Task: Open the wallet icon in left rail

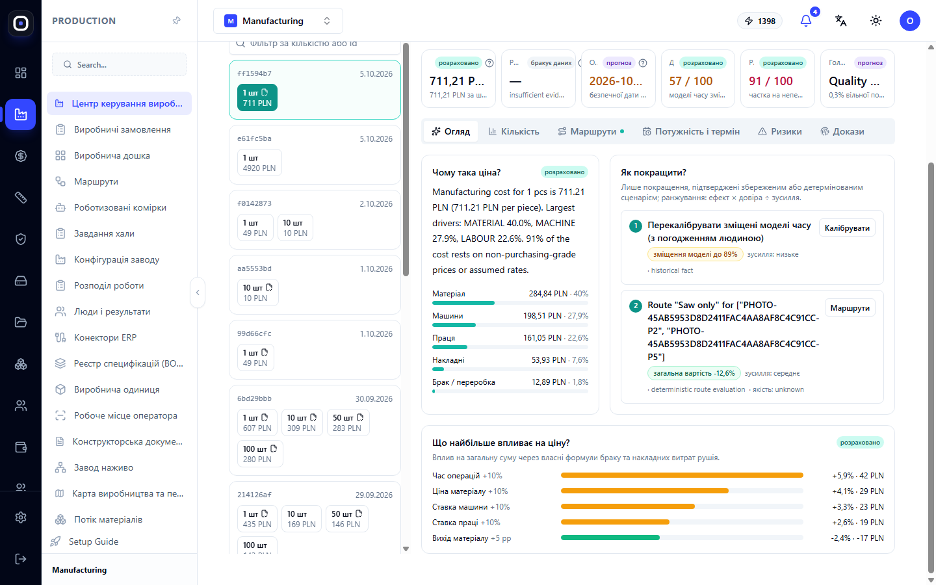Action: [21, 447]
